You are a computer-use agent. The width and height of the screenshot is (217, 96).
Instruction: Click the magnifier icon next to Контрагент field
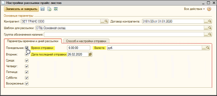[106, 21]
